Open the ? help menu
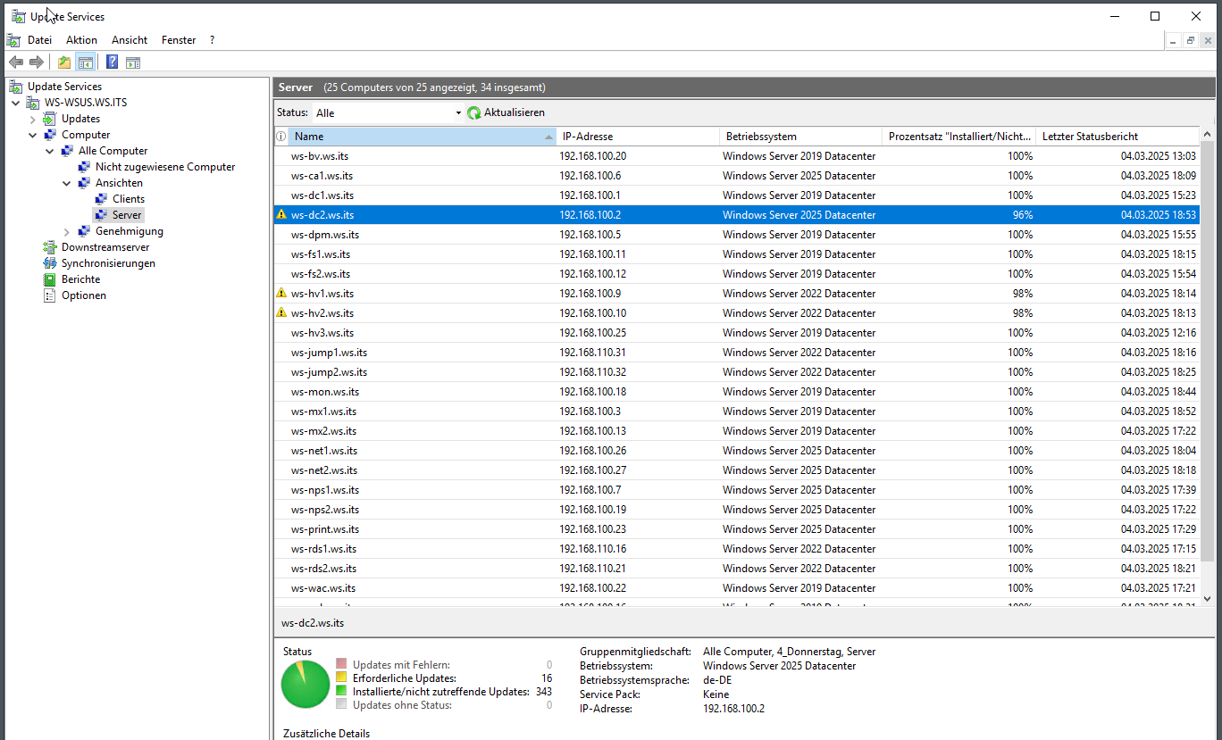 click(x=212, y=40)
